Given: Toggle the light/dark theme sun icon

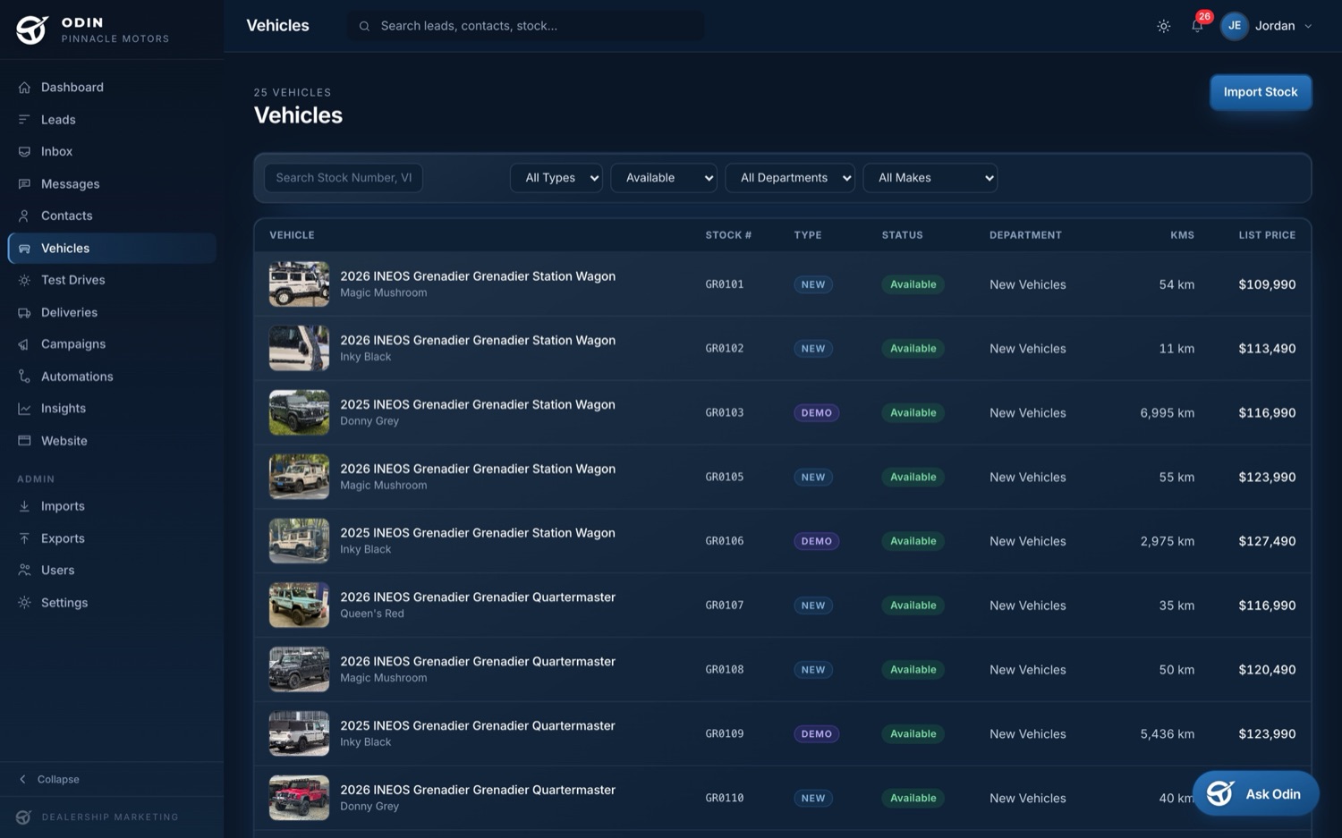Looking at the screenshot, I should tap(1163, 26).
